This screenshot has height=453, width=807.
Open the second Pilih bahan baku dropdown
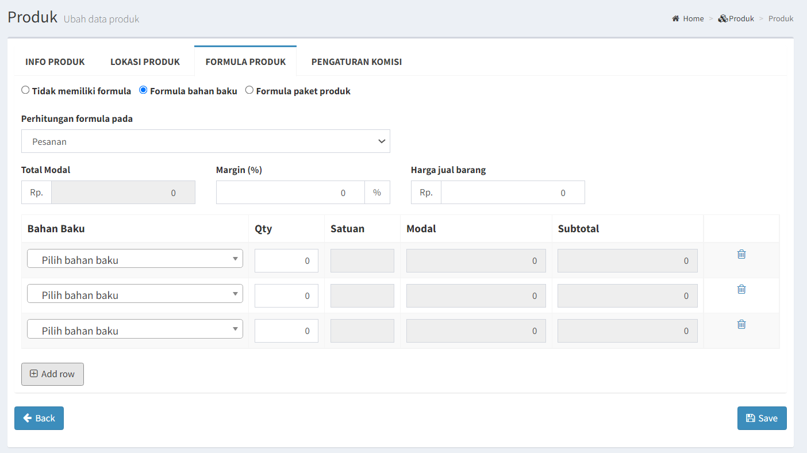(135, 294)
